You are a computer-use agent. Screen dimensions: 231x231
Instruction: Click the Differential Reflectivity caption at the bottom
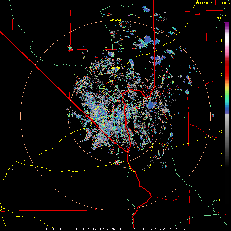tap(117, 229)
